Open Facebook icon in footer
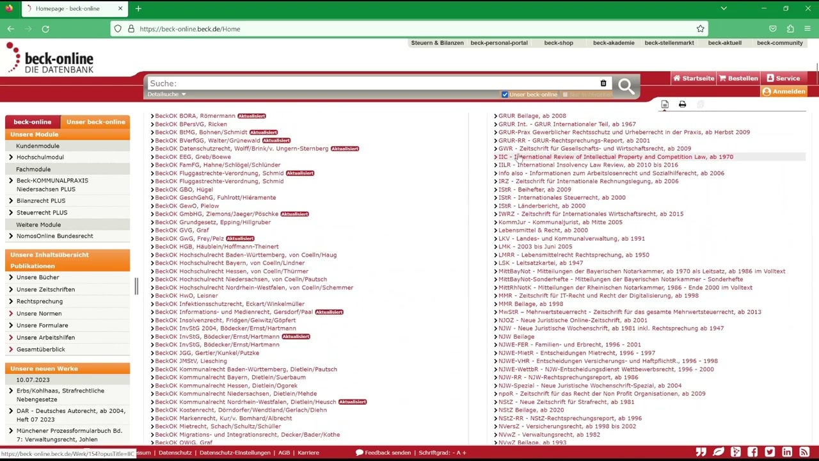Screen dimensions: 819x461 (x=752, y=452)
